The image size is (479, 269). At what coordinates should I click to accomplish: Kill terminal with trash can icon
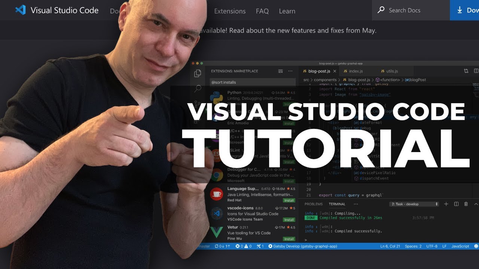point(466,204)
